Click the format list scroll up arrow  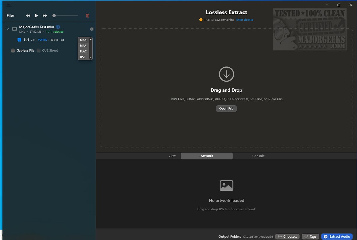91,39
